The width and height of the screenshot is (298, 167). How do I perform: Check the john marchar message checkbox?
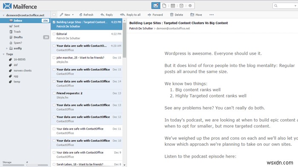point(54,58)
